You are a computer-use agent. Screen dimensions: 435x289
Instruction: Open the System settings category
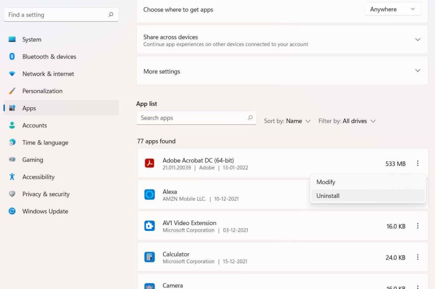[61, 39]
